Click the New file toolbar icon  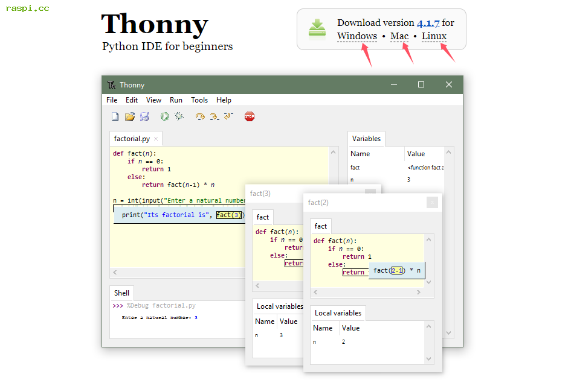(115, 116)
